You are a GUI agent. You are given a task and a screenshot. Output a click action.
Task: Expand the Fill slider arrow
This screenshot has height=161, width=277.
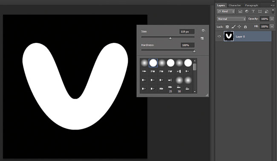click(x=272, y=27)
